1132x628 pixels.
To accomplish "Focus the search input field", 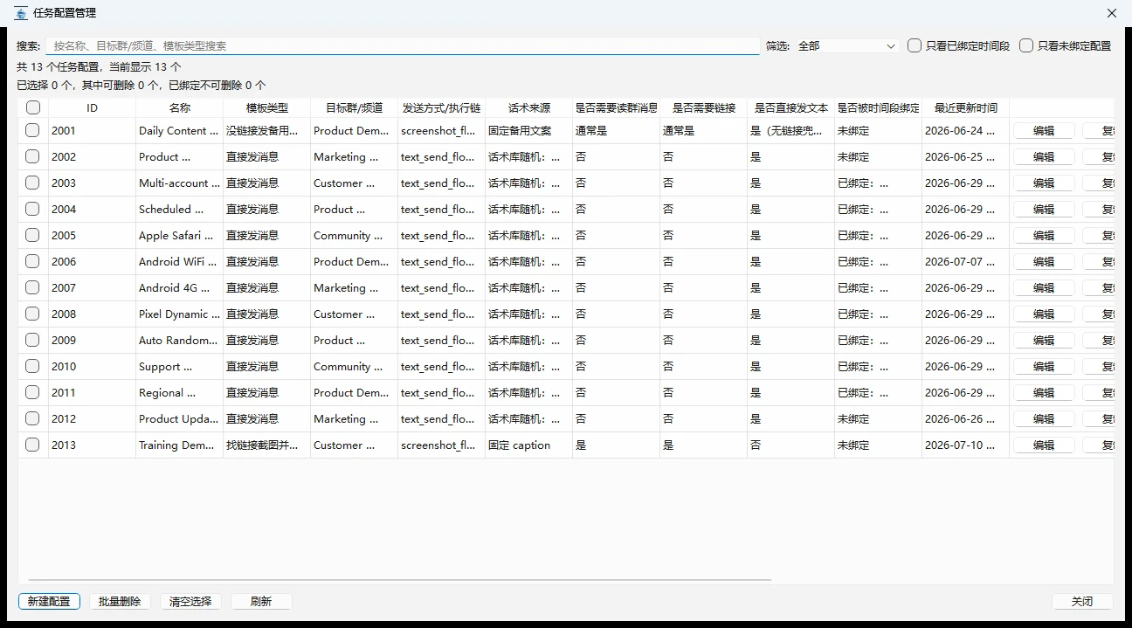I will (403, 45).
